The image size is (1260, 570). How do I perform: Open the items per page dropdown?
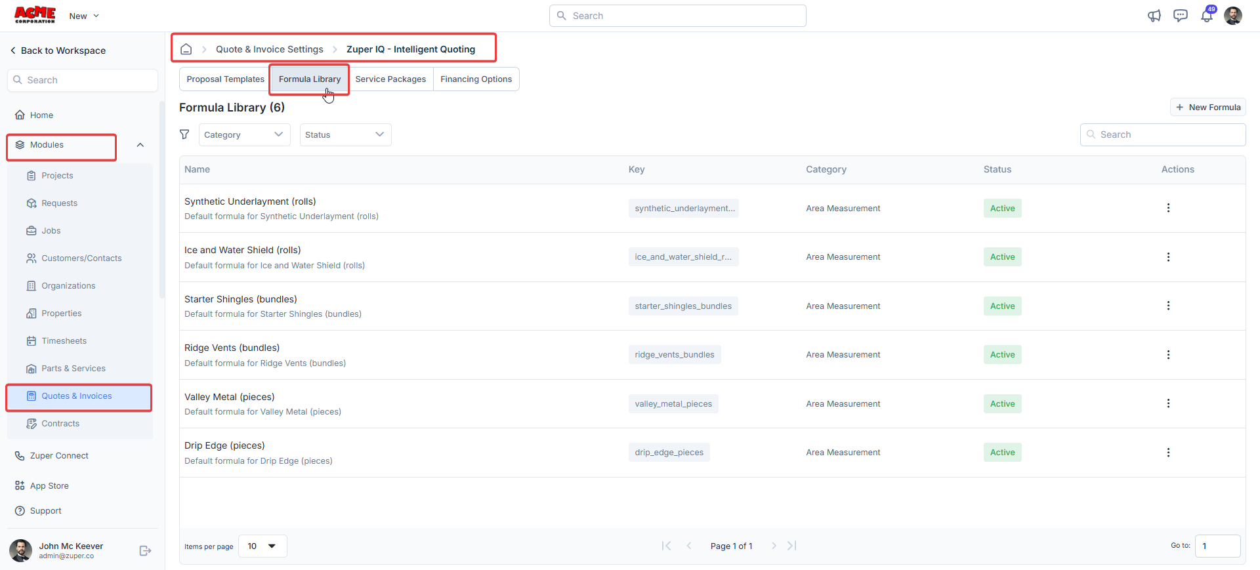coord(262,546)
